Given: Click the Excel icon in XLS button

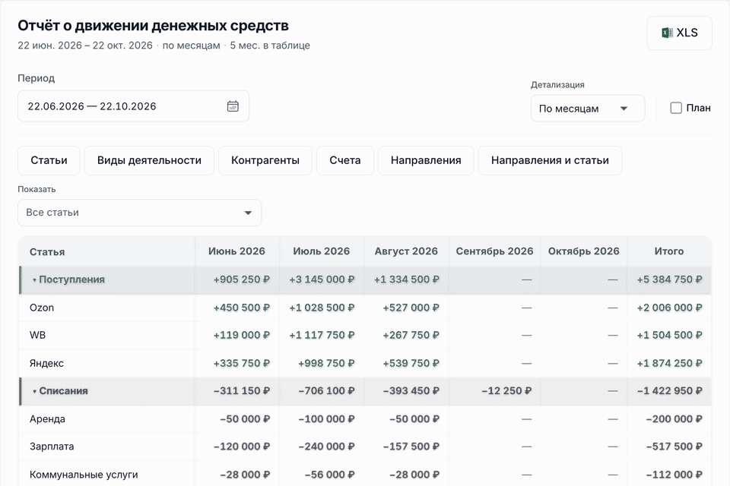Looking at the screenshot, I should point(667,33).
